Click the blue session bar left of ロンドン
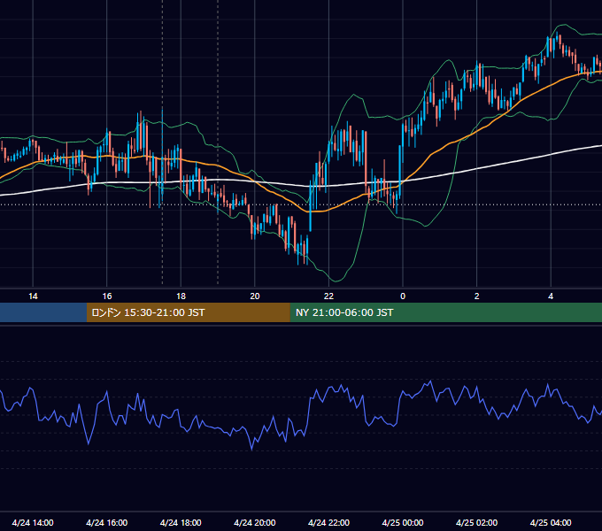The width and height of the screenshot is (602, 531). point(43,312)
